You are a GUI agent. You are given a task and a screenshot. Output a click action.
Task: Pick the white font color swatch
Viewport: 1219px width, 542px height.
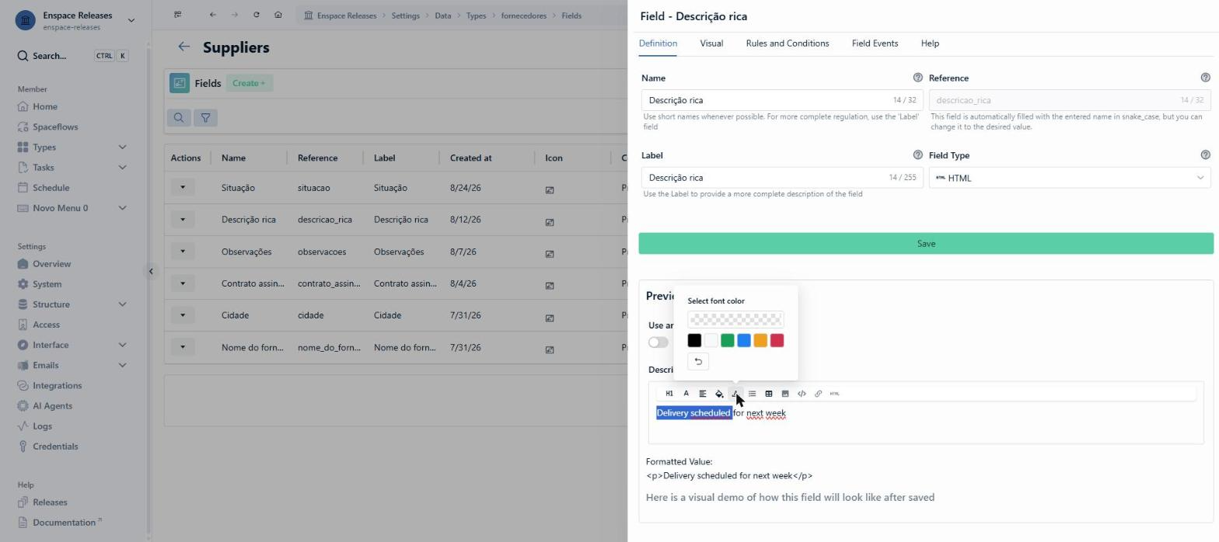(711, 340)
